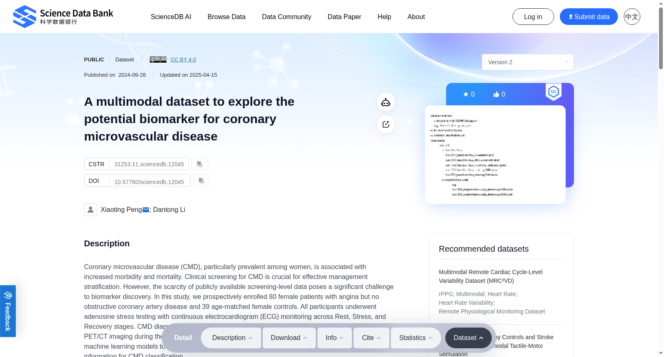664x357 pixels.
Task: Open the Dantong Li author link
Action: [x=169, y=209]
